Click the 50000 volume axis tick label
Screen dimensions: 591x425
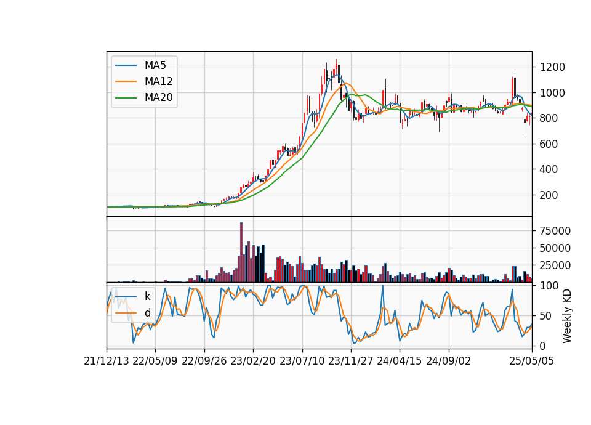click(555, 248)
